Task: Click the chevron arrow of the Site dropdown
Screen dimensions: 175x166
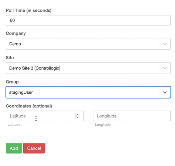Action: pyautogui.click(x=165, y=68)
